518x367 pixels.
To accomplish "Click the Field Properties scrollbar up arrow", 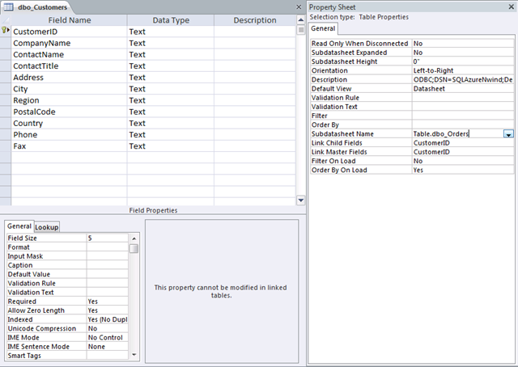I will (134, 238).
